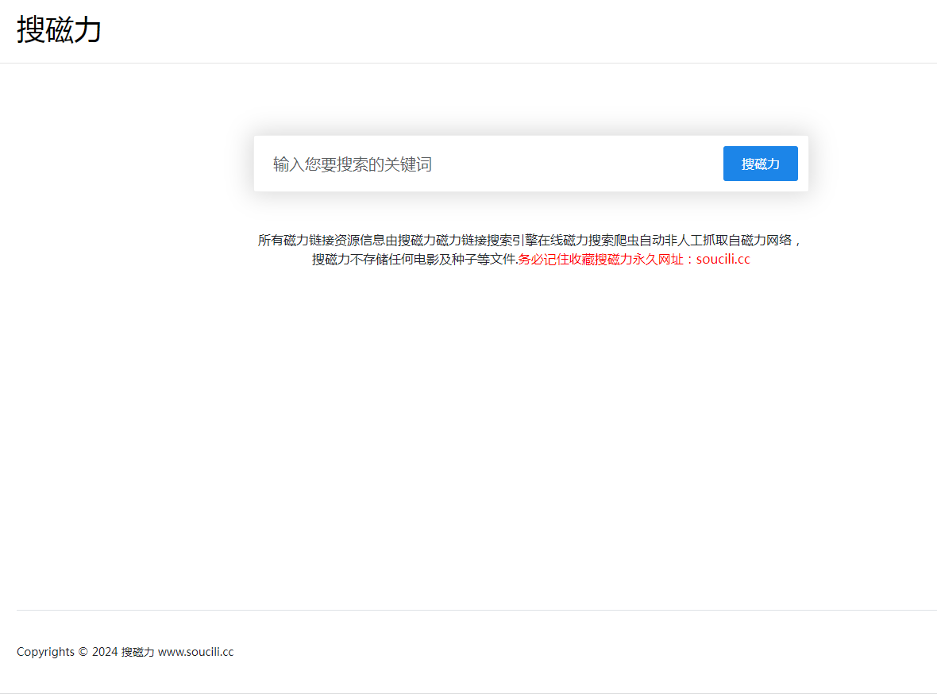The width and height of the screenshot is (937, 694).
Task: Click the second disclaimer line about 种子文件
Action: 413,258
